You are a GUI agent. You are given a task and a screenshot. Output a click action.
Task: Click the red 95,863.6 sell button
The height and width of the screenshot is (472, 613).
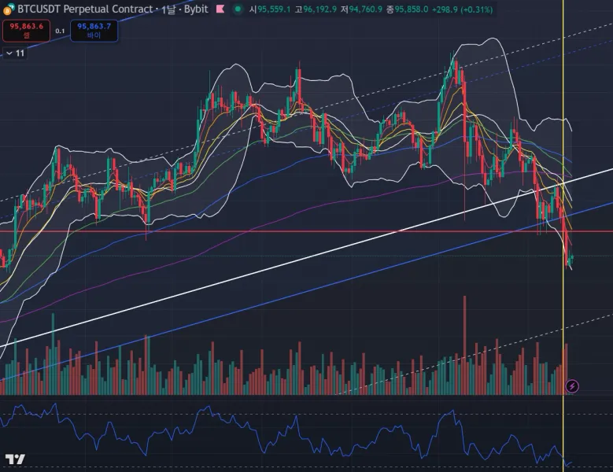(x=26, y=31)
